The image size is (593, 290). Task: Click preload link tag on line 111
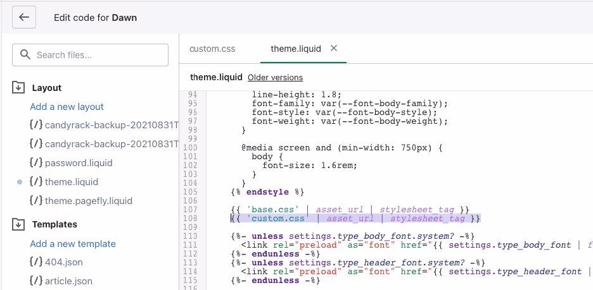click(x=417, y=245)
